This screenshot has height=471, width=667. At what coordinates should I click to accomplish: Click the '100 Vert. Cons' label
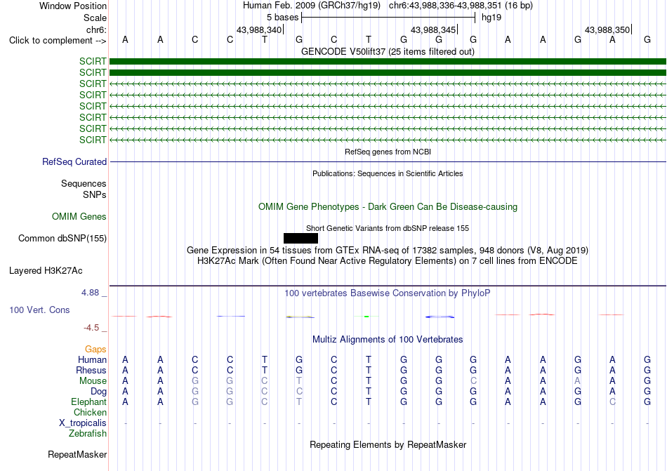click(x=39, y=310)
